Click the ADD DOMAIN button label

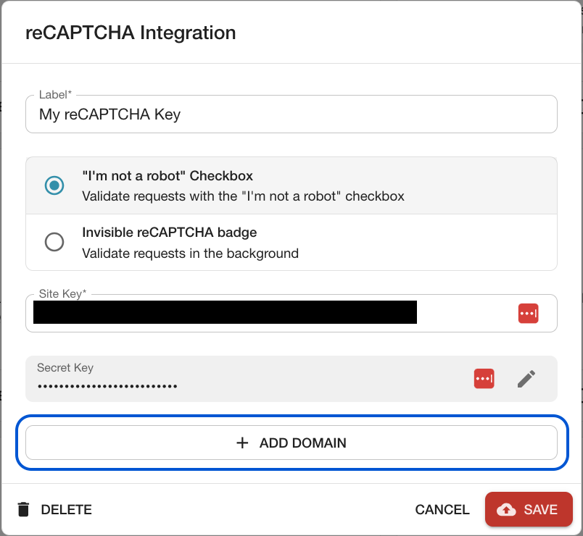click(x=302, y=443)
